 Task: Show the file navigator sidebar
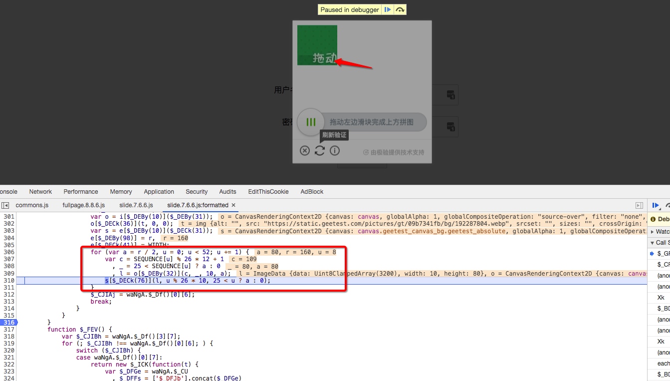click(5, 205)
